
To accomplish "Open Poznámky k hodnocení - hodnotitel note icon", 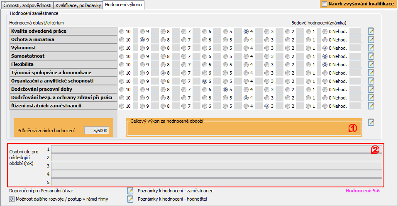I will coord(130,199).
